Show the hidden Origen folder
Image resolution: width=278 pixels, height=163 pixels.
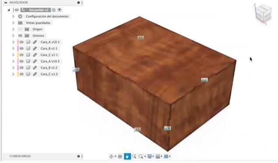20,29
